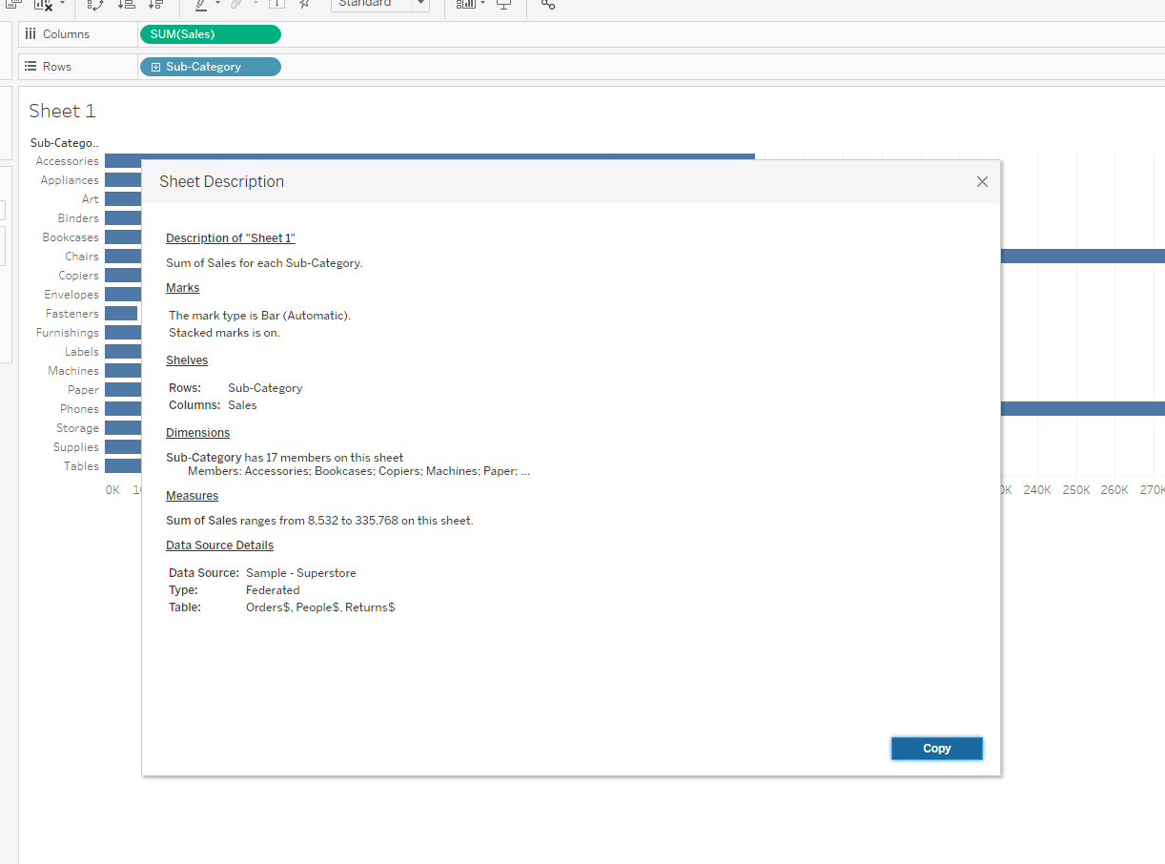Click the Fix Axes pin icon
The width and height of the screenshot is (1165, 864).
click(x=304, y=4)
